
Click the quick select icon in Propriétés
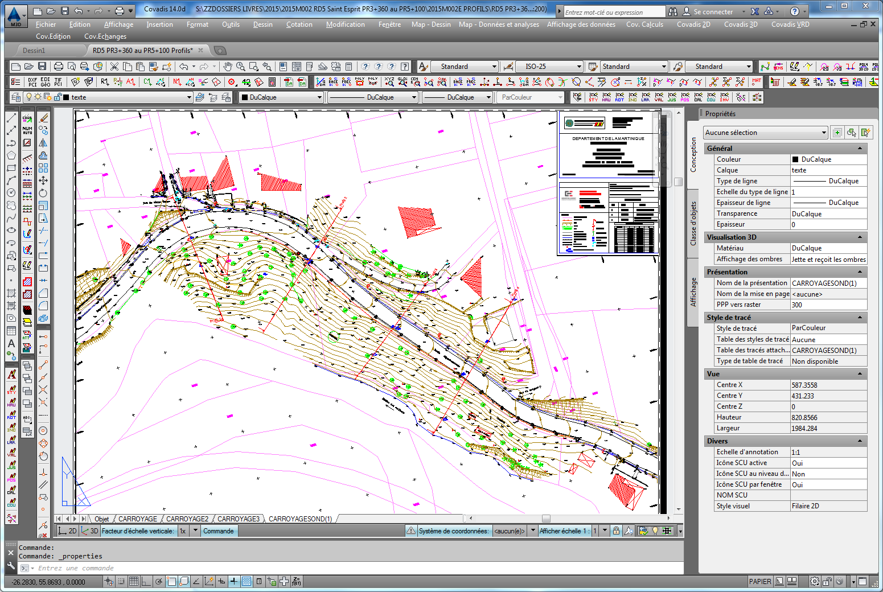(x=865, y=133)
